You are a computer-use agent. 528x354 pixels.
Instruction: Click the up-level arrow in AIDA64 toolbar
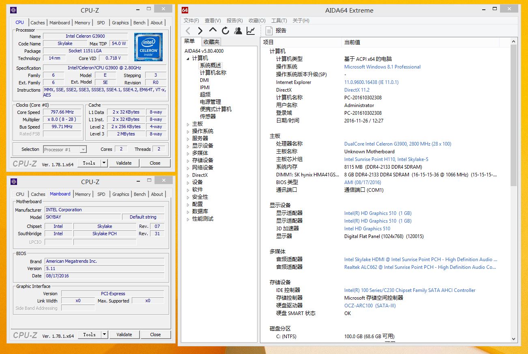pyautogui.click(x=213, y=30)
